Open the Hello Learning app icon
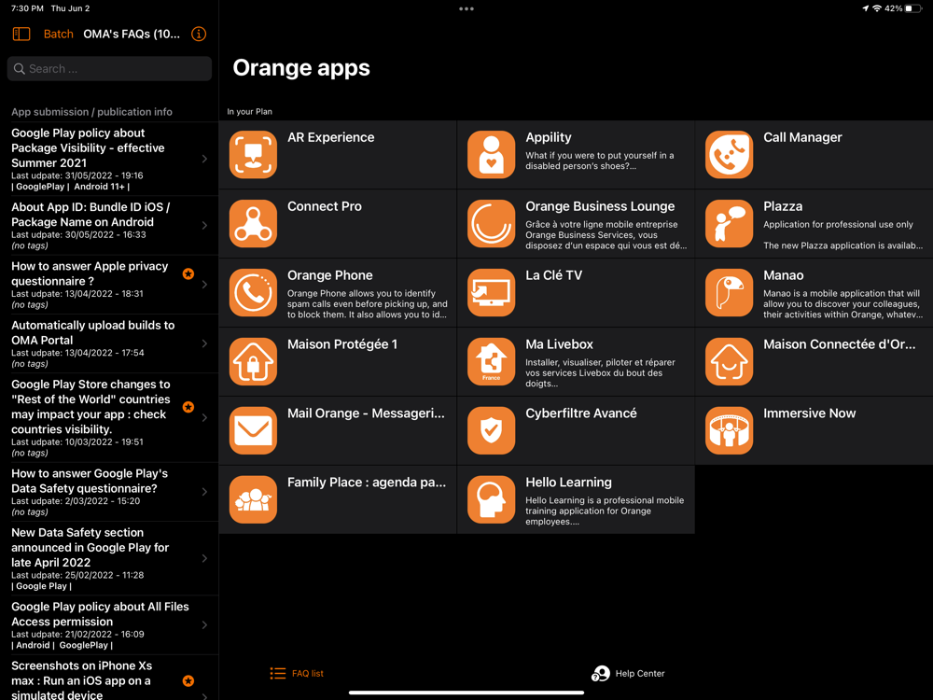 pyautogui.click(x=491, y=500)
